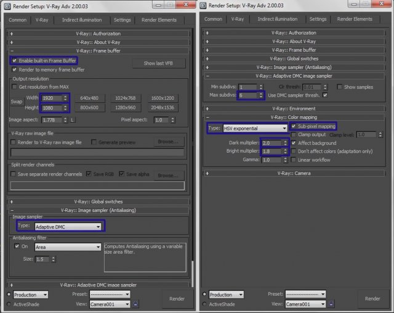Click Max subdivs spinner arrows
The width and height of the screenshot is (394, 313).
261,96
